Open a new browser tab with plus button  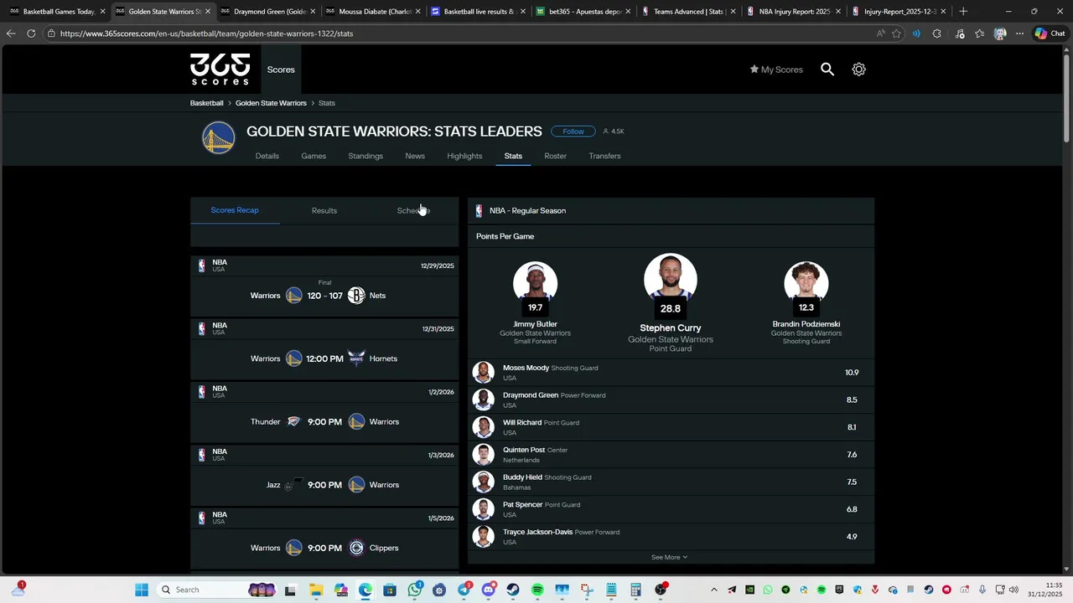(x=963, y=12)
